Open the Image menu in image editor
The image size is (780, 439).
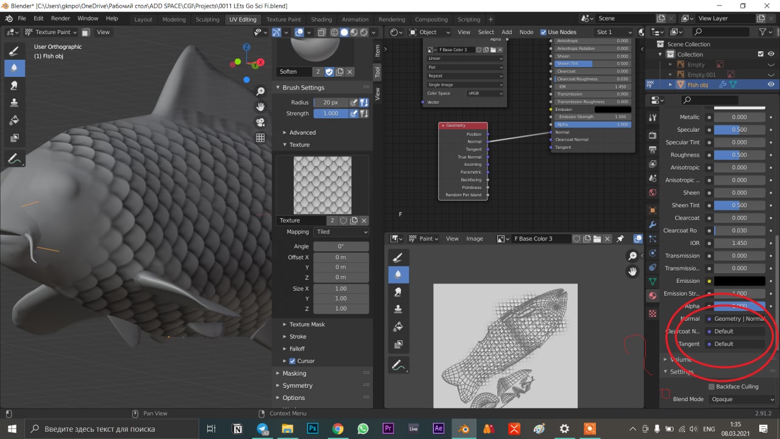[x=475, y=238]
